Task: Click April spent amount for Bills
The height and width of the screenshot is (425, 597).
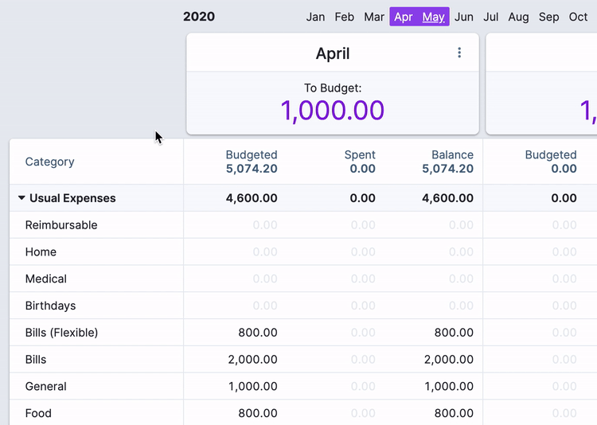Action: click(363, 360)
